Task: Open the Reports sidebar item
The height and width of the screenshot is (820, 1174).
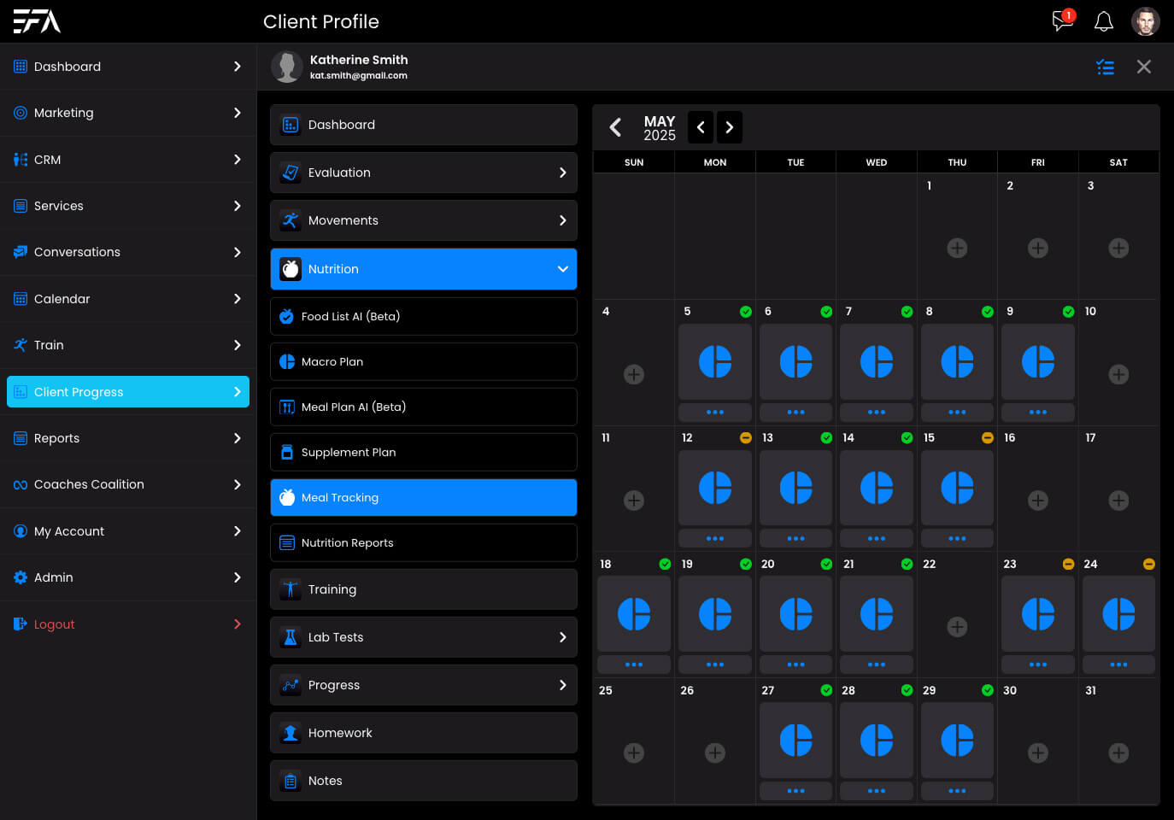Action: [56, 438]
